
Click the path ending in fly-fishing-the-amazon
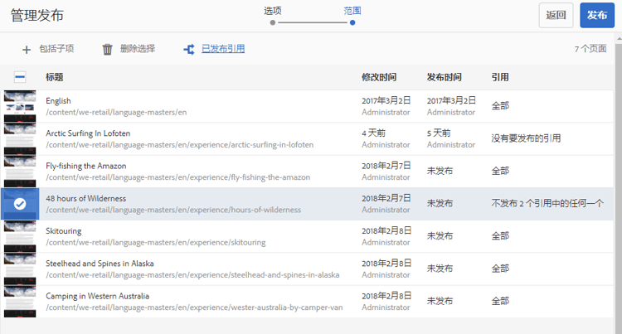coord(178,177)
